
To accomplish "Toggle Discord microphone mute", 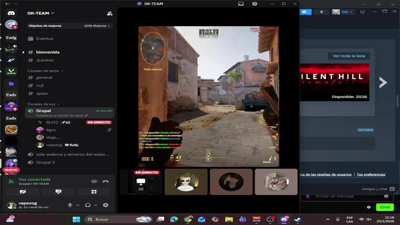I will point(70,205).
